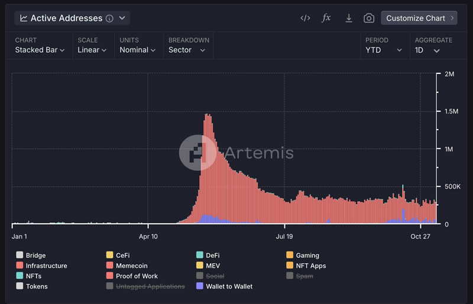This screenshot has height=304, width=473.
Task: Click the Infrastructure red color swatch
Action: point(20,266)
